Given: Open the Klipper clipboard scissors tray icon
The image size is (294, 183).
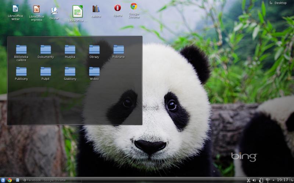Looking at the screenshot, I should tap(248, 180).
